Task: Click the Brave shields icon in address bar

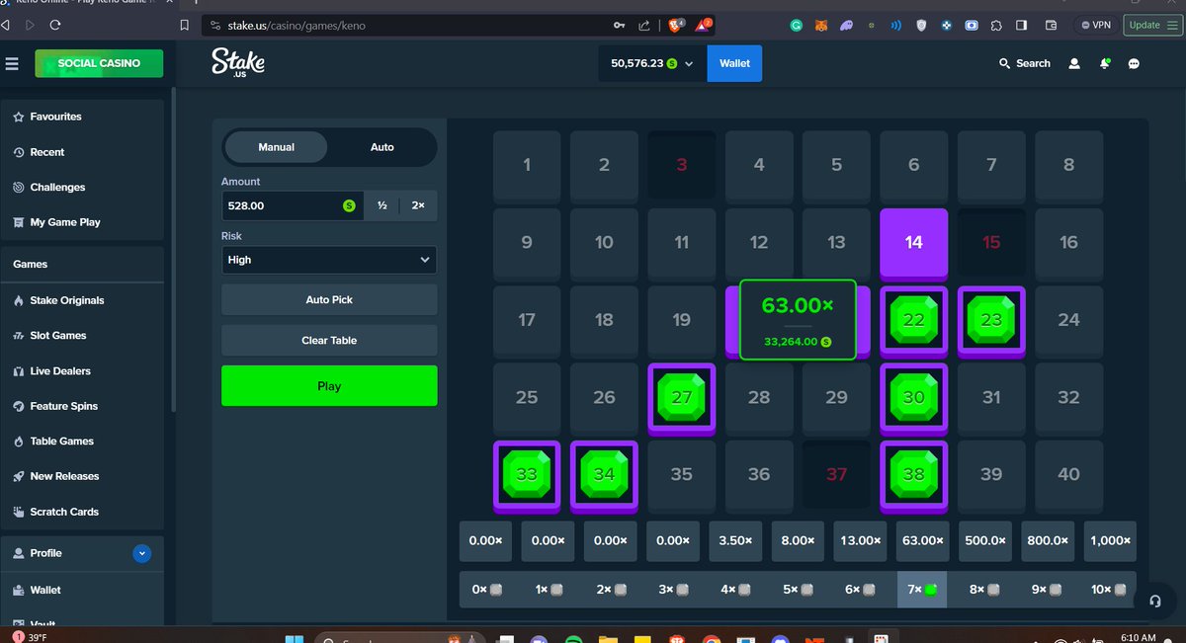Action: point(676,25)
